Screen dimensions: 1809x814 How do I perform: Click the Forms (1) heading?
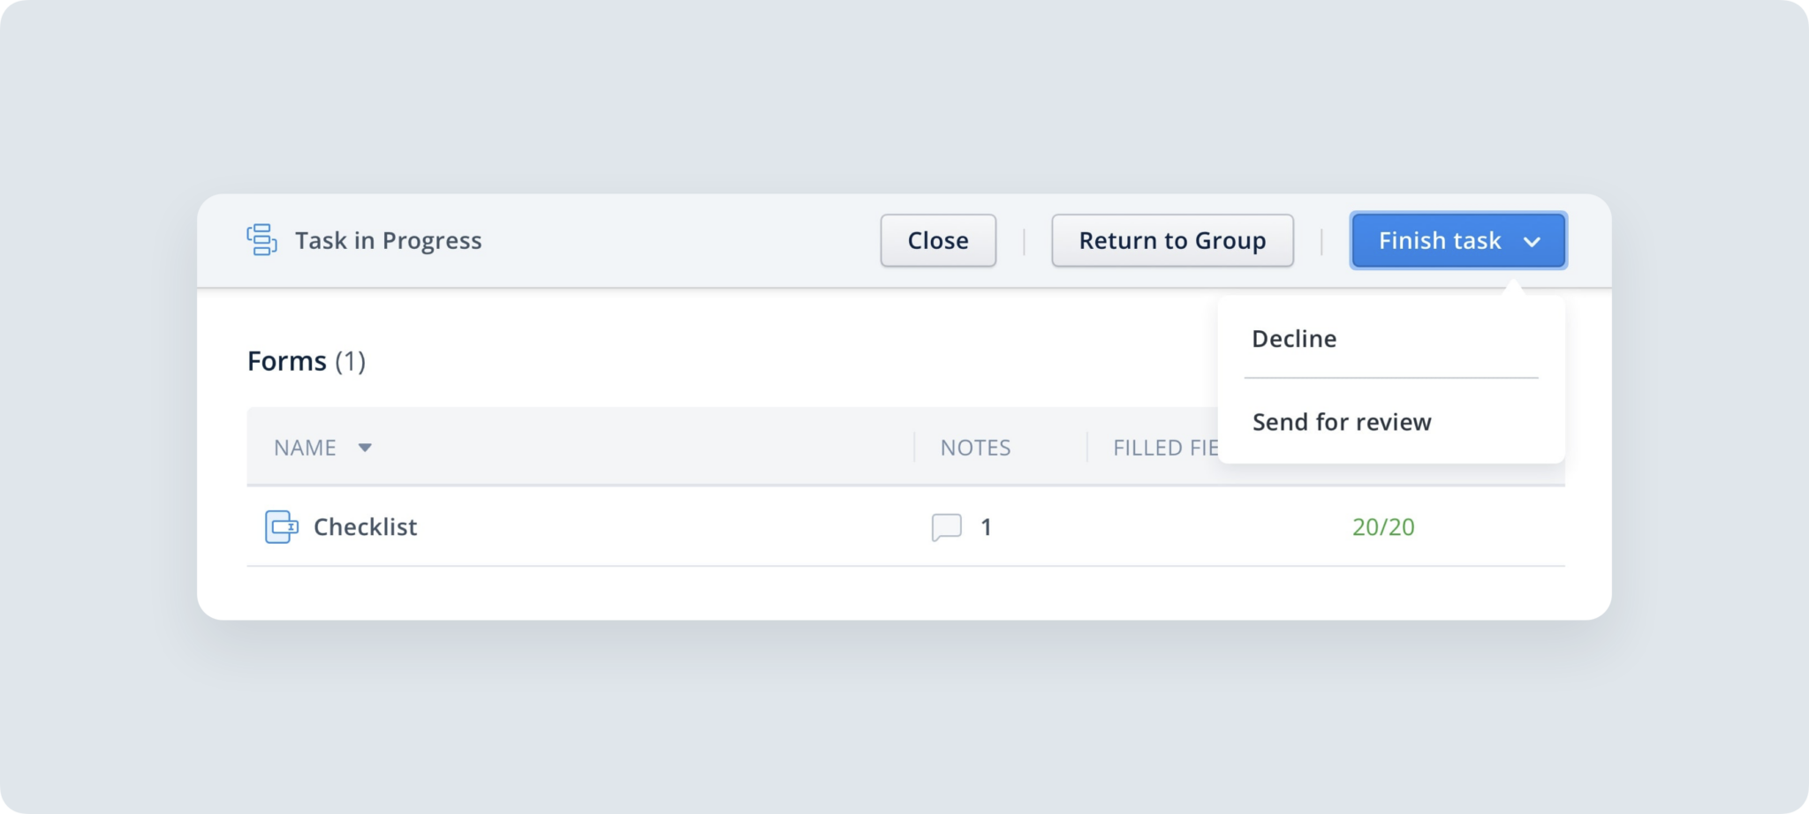pos(307,360)
